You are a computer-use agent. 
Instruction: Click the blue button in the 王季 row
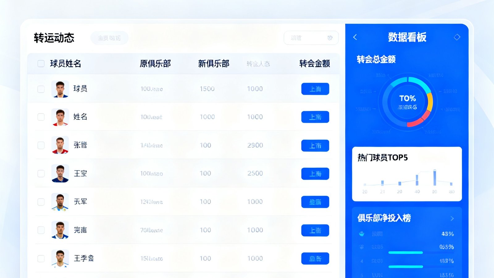(x=315, y=259)
